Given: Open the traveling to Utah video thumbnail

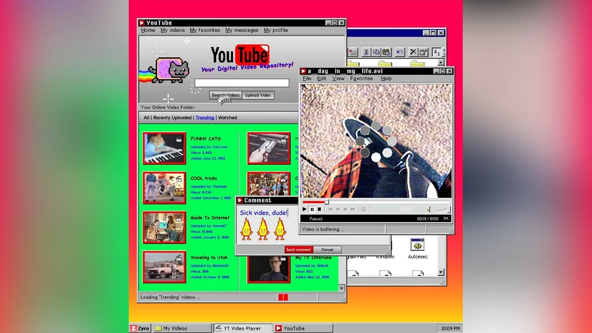Looking at the screenshot, I should 164,267.
